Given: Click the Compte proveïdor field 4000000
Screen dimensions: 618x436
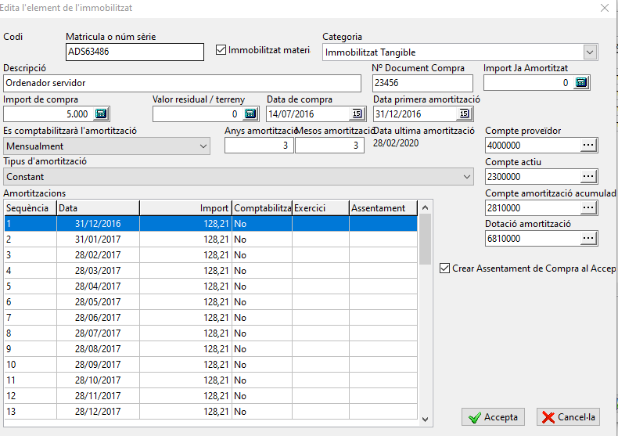Looking at the screenshot, I should [533, 146].
